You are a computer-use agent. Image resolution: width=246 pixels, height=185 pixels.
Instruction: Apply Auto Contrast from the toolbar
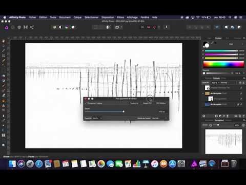[x=60, y=27]
